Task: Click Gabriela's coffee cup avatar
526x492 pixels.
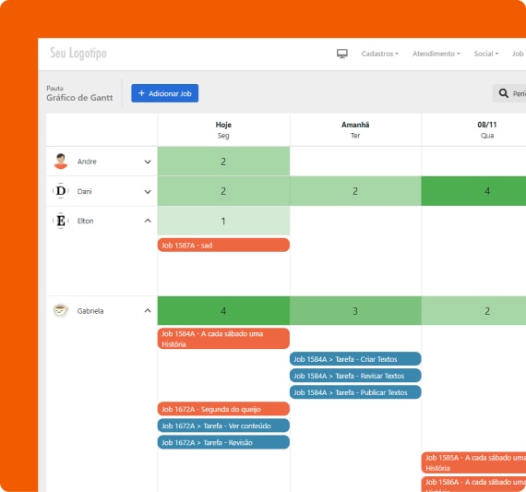Action: [61, 310]
